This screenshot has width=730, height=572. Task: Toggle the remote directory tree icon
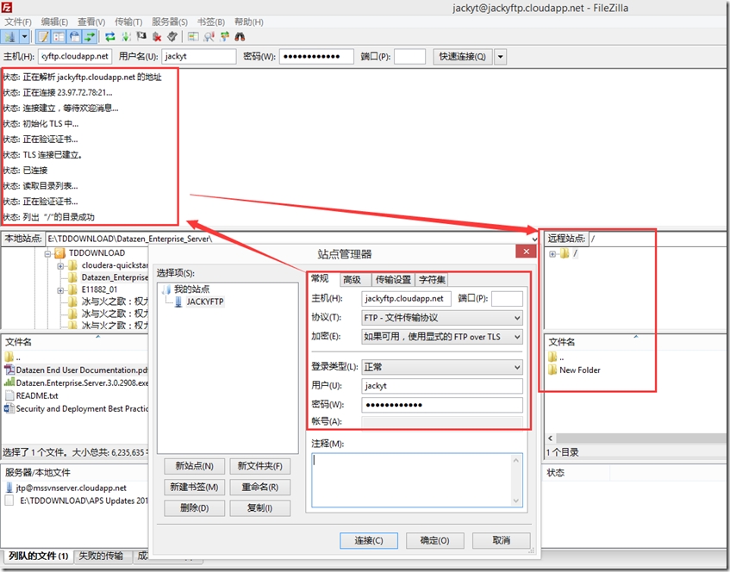(74, 37)
